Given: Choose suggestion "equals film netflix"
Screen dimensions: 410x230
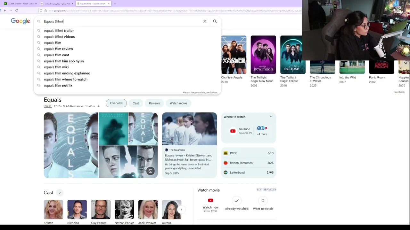Looking at the screenshot, I should [x=58, y=85].
